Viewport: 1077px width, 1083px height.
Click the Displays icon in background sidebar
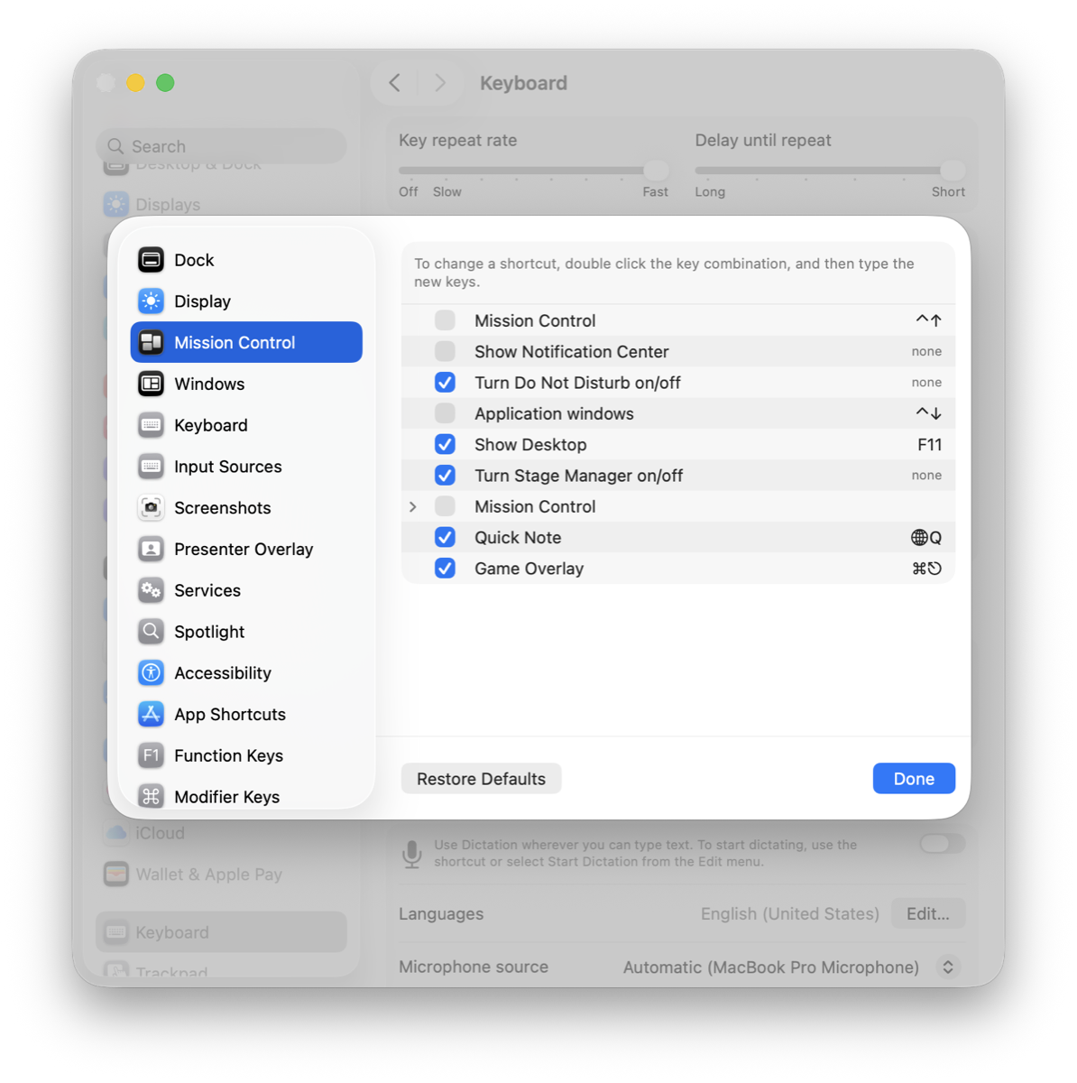(115, 205)
